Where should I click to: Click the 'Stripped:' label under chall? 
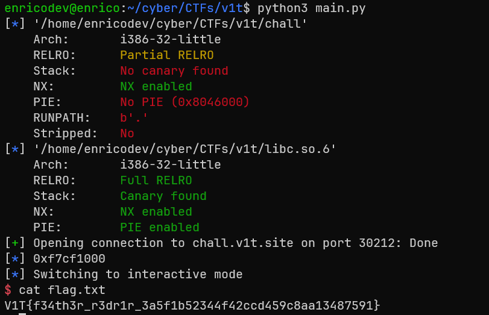[58, 134]
